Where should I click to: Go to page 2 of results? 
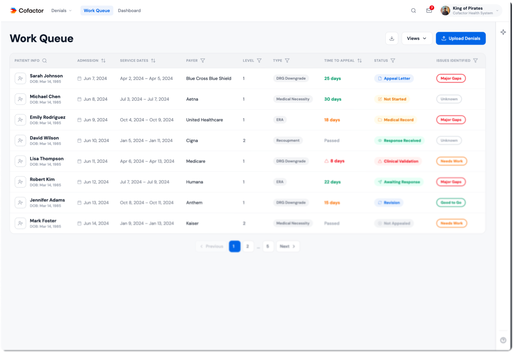(x=247, y=246)
